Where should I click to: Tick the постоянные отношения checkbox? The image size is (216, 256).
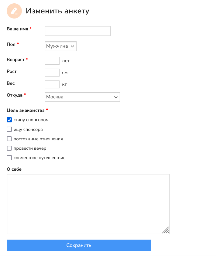pyautogui.click(x=9, y=139)
